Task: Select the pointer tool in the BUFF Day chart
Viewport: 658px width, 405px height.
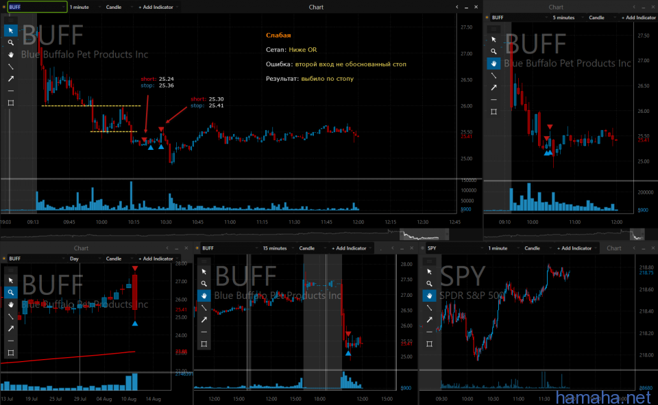Action: click(10, 280)
